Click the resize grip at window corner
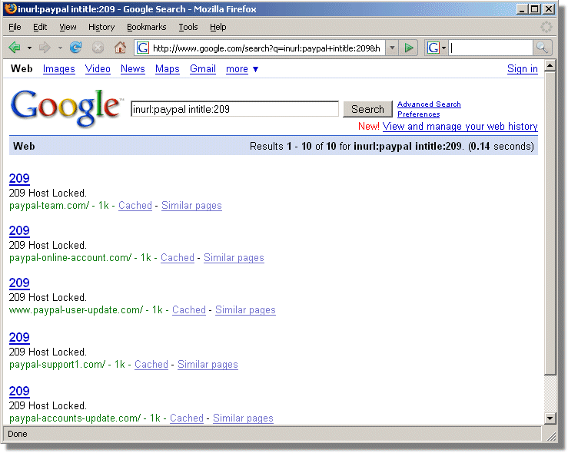 pyautogui.click(x=551, y=436)
